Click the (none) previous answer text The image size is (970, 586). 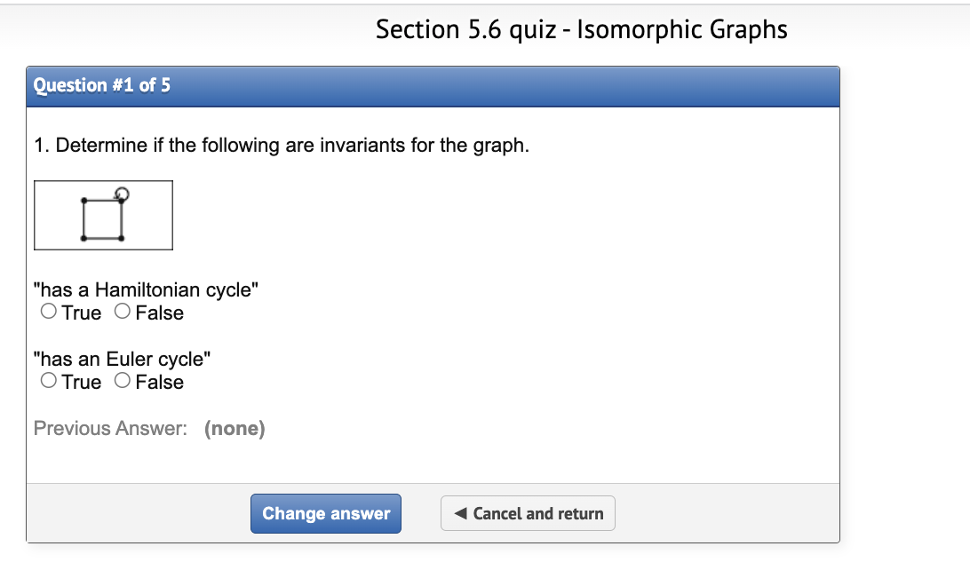[235, 428]
